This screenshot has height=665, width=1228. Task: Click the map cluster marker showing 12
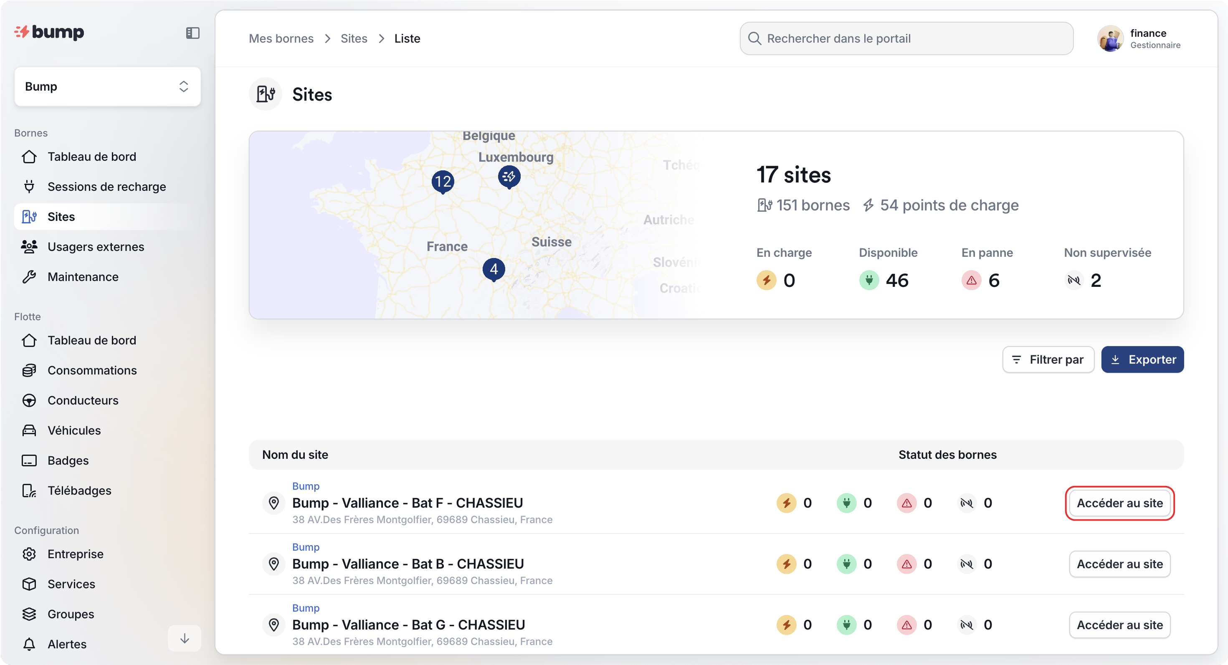[442, 181]
